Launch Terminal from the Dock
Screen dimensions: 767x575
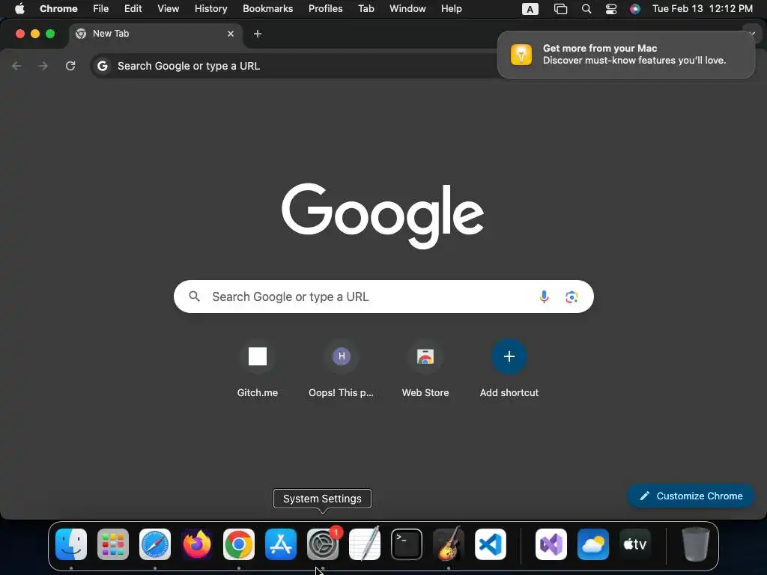(x=407, y=544)
